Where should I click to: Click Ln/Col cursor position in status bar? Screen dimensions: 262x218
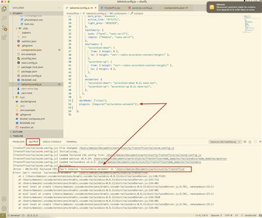(202, 215)
